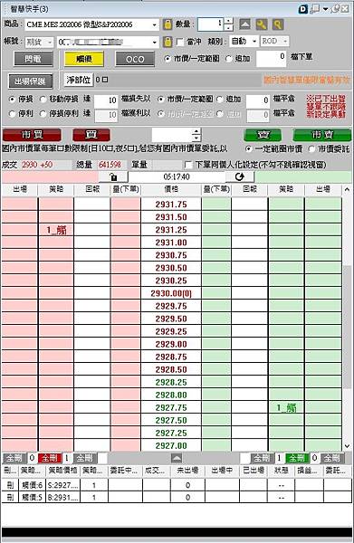The width and height of the screenshot is (354, 543).
Task: Click the second yellow key icon
Action: click(278, 24)
